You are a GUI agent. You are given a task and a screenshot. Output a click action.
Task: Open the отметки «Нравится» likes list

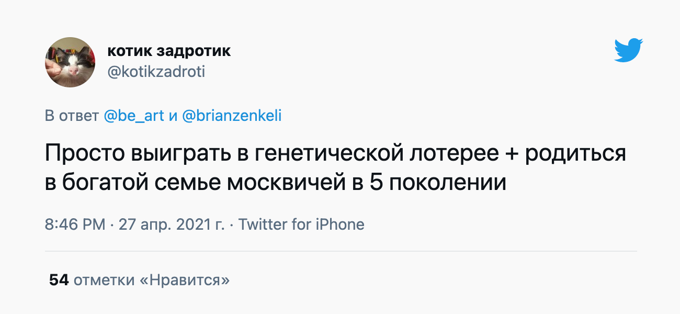[152, 280]
